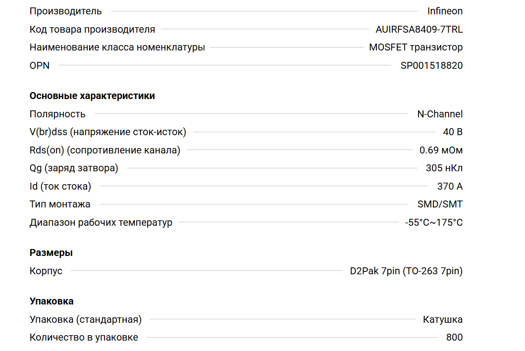Image resolution: width=525 pixels, height=351 pixels.
Task: Click the Размеры section heading
Action: (x=51, y=253)
